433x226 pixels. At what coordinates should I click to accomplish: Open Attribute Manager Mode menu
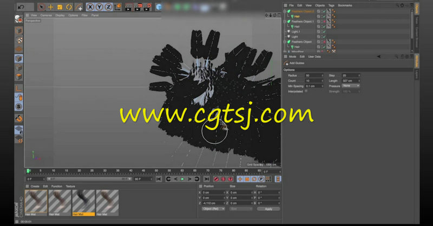point(292,56)
